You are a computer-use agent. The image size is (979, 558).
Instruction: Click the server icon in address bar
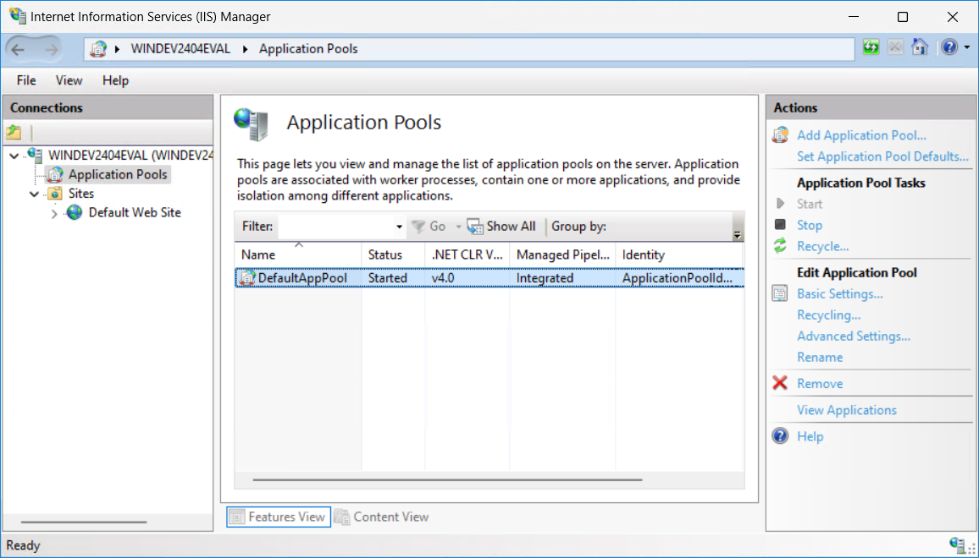[x=98, y=49]
